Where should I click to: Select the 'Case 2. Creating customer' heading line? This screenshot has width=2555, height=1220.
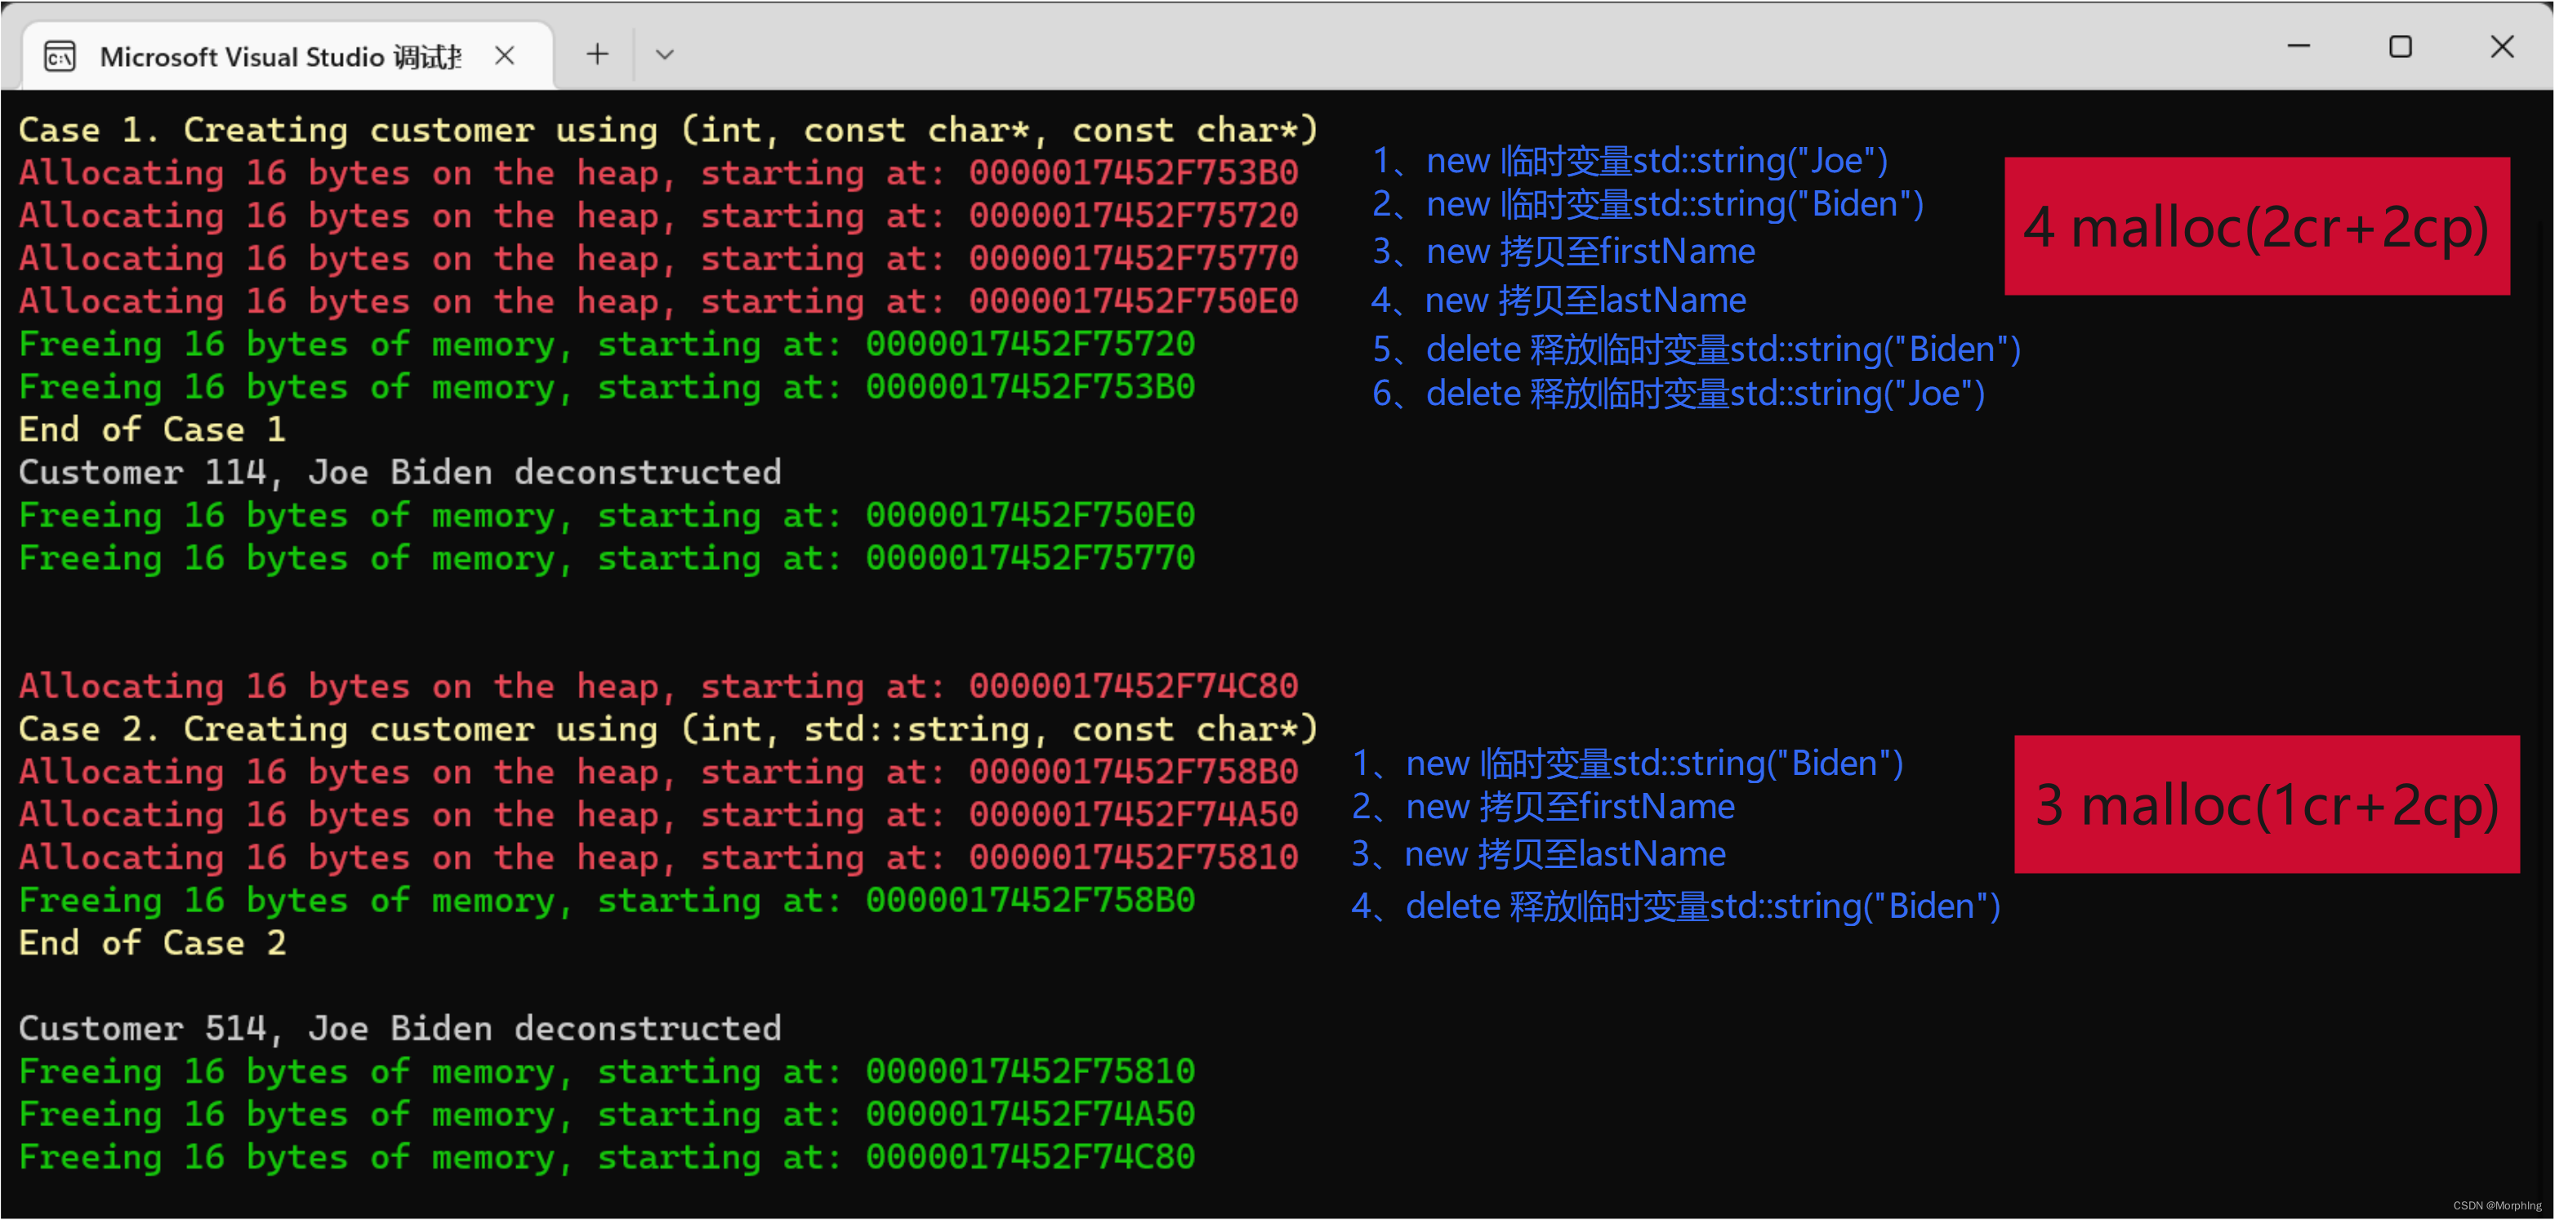coord(667,728)
